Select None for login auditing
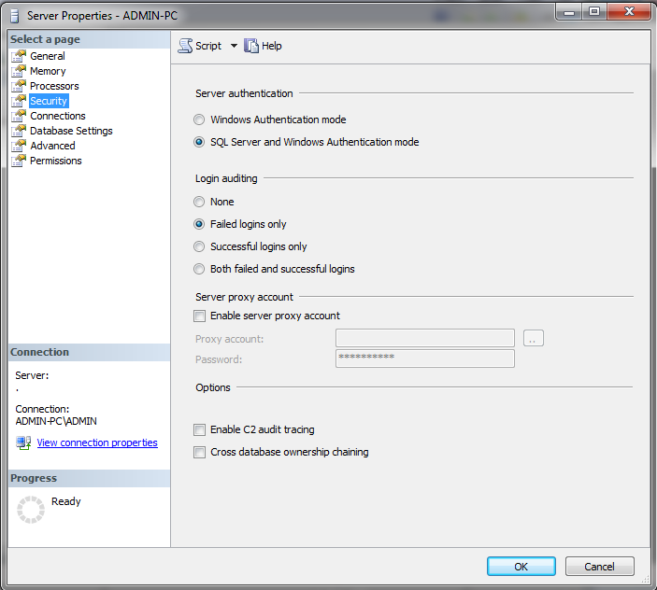 point(198,202)
